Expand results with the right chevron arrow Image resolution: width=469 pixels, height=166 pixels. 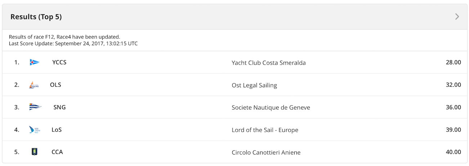[x=457, y=17]
